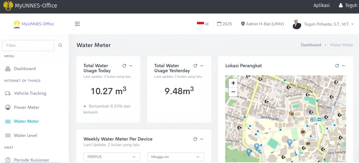Open the Aplikasi link in top bar

[x=321, y=5]
